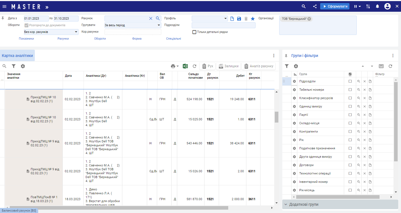Open the Групувати dropdown
Viewport: 401px width, 213px height.
point(133,25)
